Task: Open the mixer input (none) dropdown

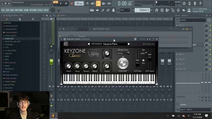Action: coord(193,20)
